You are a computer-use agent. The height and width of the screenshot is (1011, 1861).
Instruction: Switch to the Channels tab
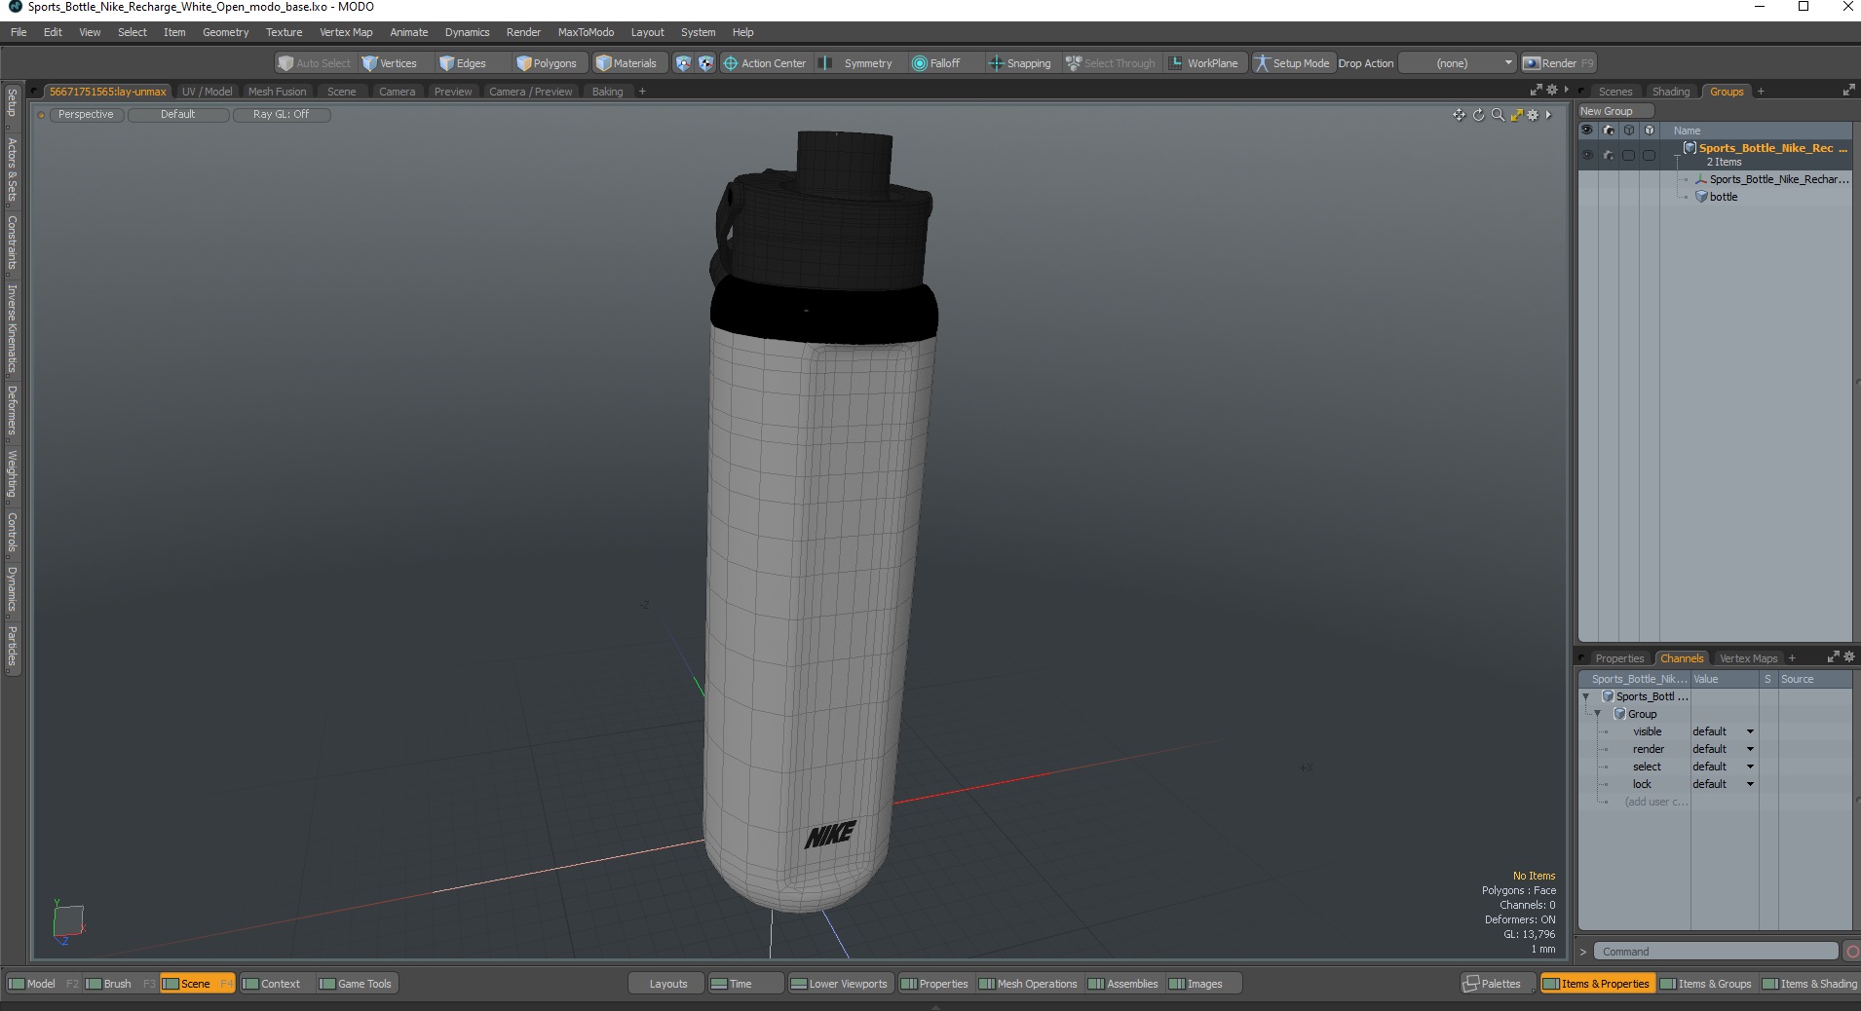click(x=1681, y=658)
